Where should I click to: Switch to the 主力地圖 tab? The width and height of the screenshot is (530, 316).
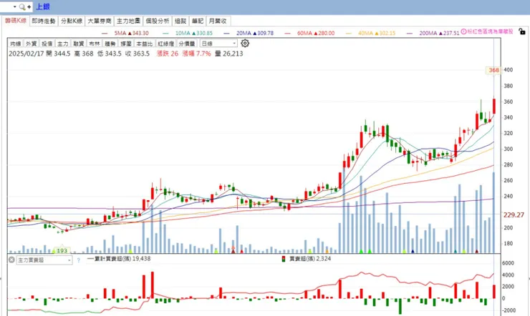point(128,21)
